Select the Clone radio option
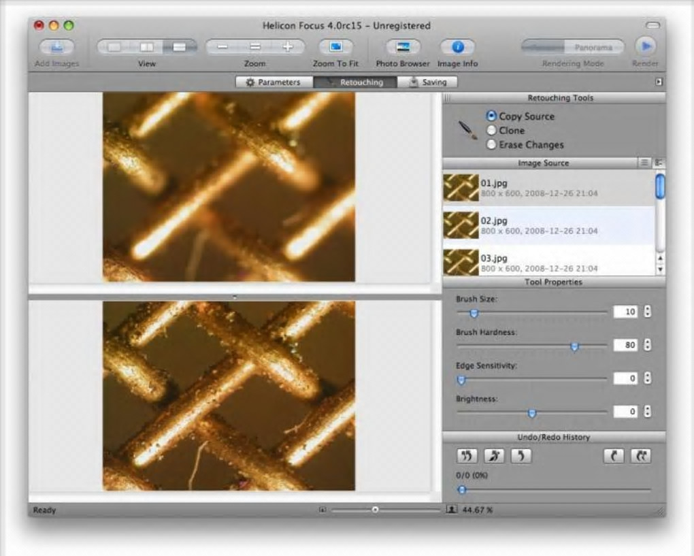 pyautogui.click(x=491, y=130)
